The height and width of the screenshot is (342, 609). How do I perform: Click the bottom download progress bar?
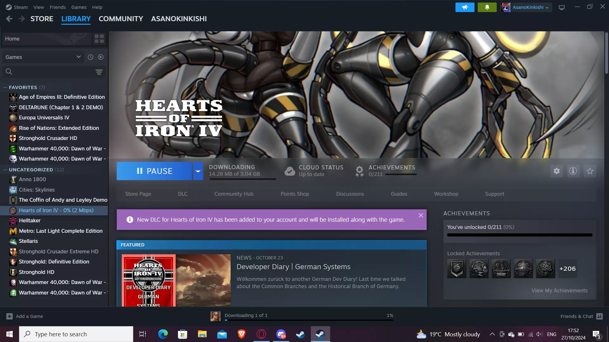coord(309,320)
